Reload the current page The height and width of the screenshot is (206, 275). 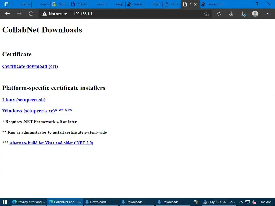tap(31, 14)
